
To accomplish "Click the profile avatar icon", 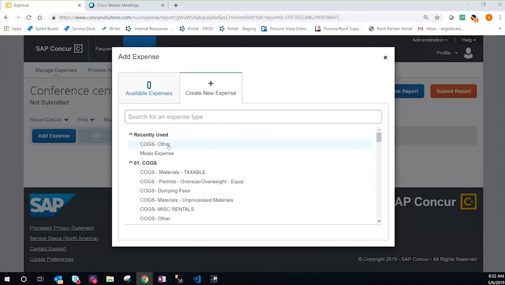I will 468,53.
